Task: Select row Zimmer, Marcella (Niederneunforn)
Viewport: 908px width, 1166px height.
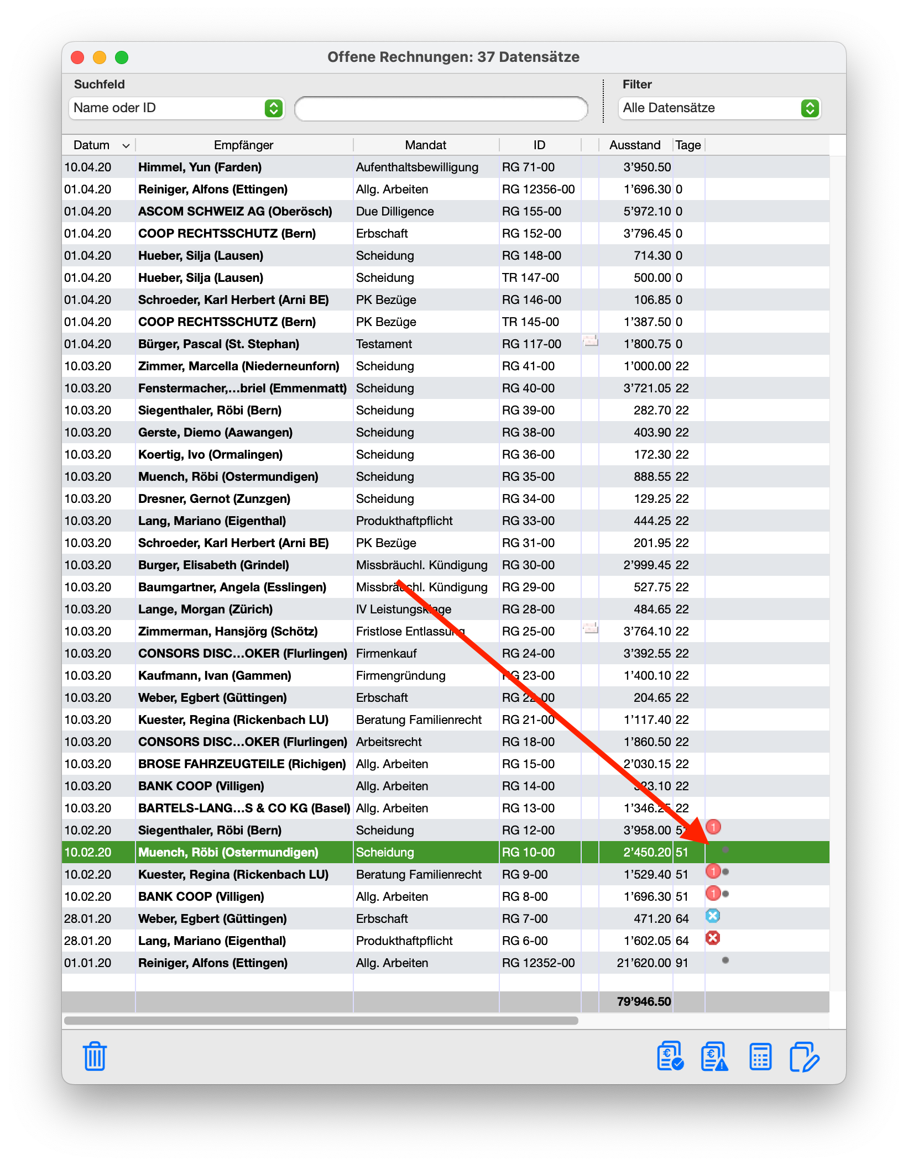Action: pos(446,366)
